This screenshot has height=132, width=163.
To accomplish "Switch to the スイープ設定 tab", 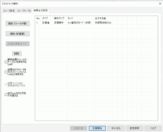I will tap(9, 11).
